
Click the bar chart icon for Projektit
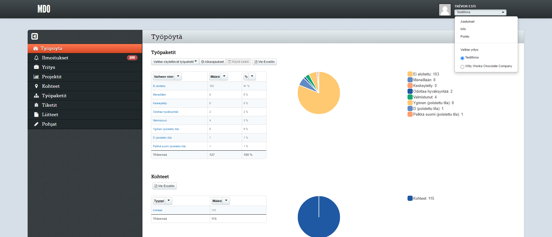point(36,77)
